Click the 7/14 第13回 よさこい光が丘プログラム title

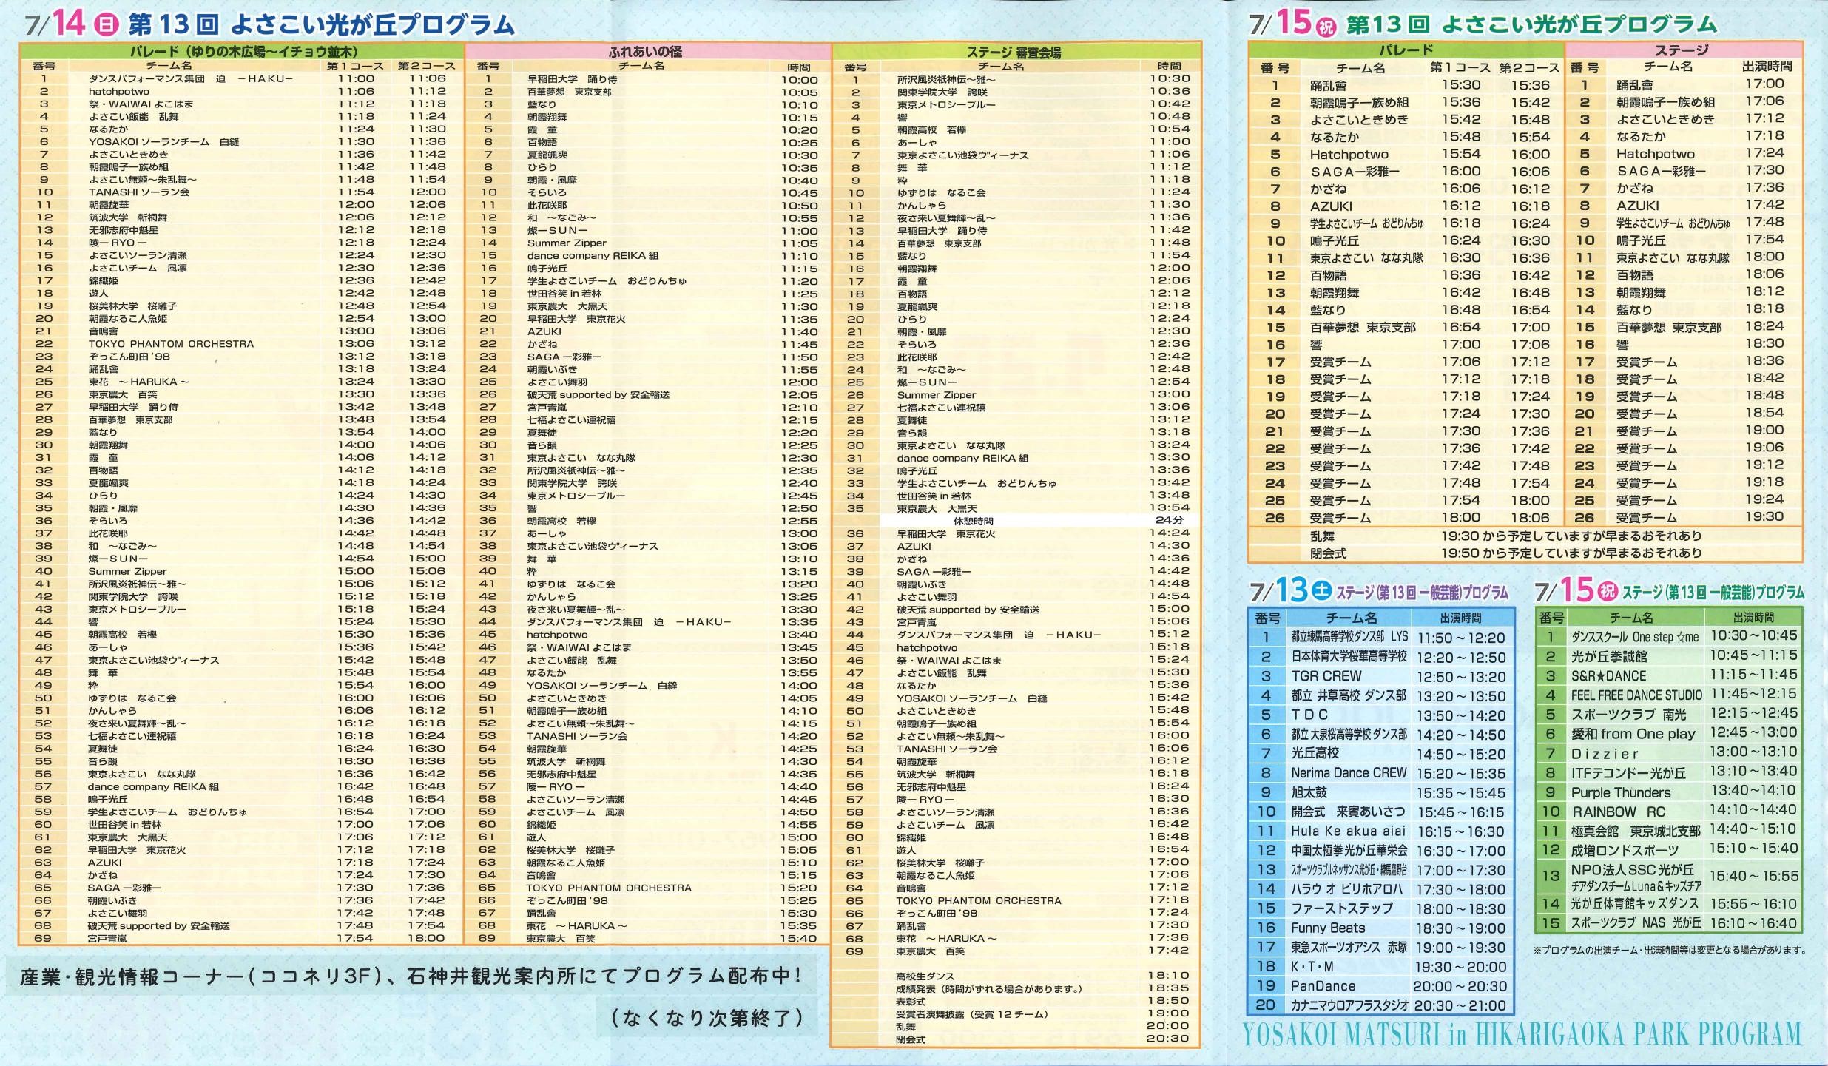(270, 24)
